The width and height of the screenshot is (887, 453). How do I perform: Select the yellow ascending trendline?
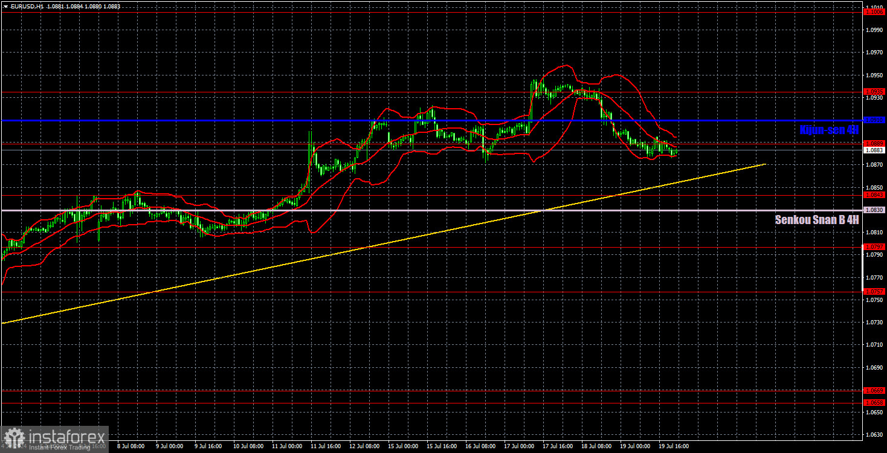click(x=383, y=243)
